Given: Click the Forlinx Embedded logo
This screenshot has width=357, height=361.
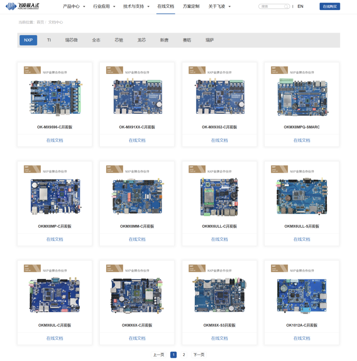Looking at the screenshot, I should 22,6.
